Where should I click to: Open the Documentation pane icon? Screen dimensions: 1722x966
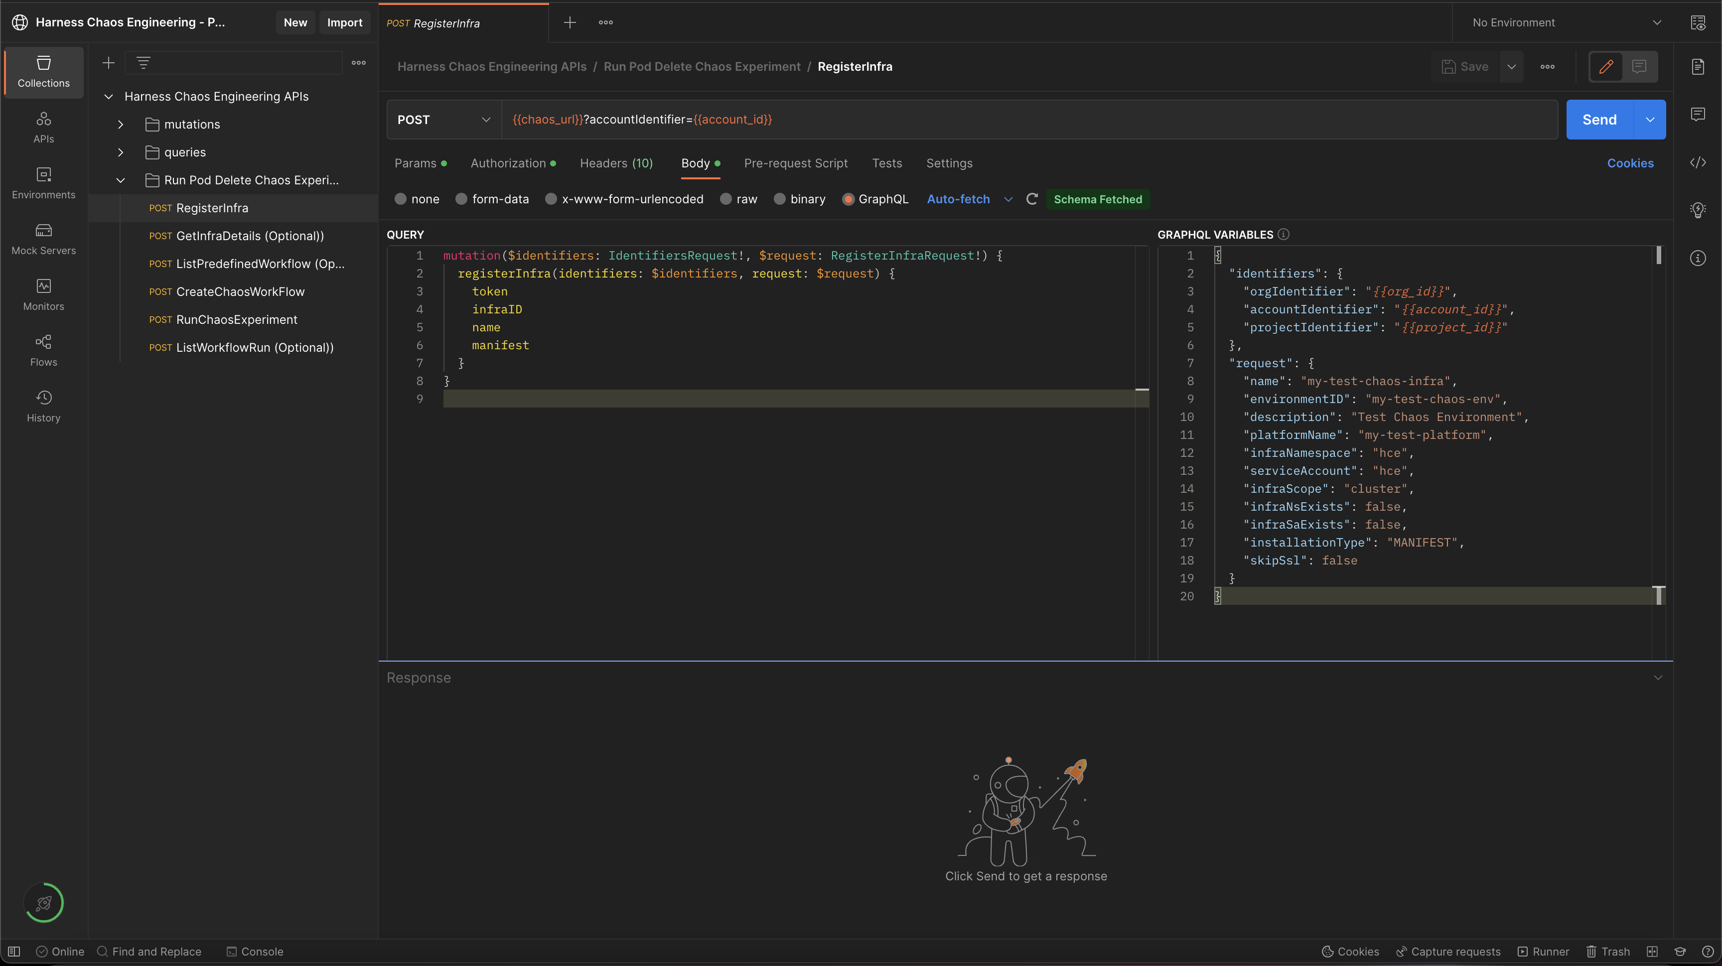tap(1698, 67)
